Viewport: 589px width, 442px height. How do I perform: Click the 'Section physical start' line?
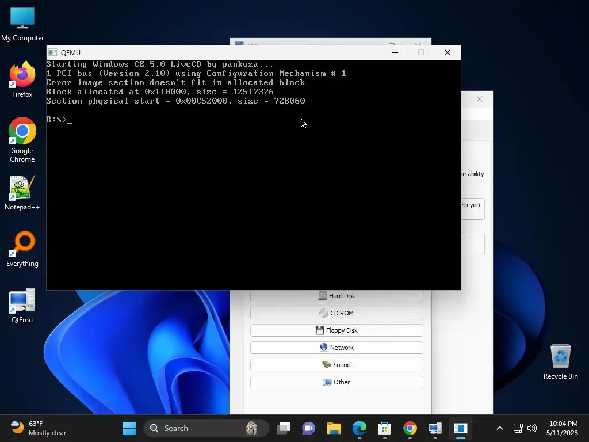click(175, 101)
